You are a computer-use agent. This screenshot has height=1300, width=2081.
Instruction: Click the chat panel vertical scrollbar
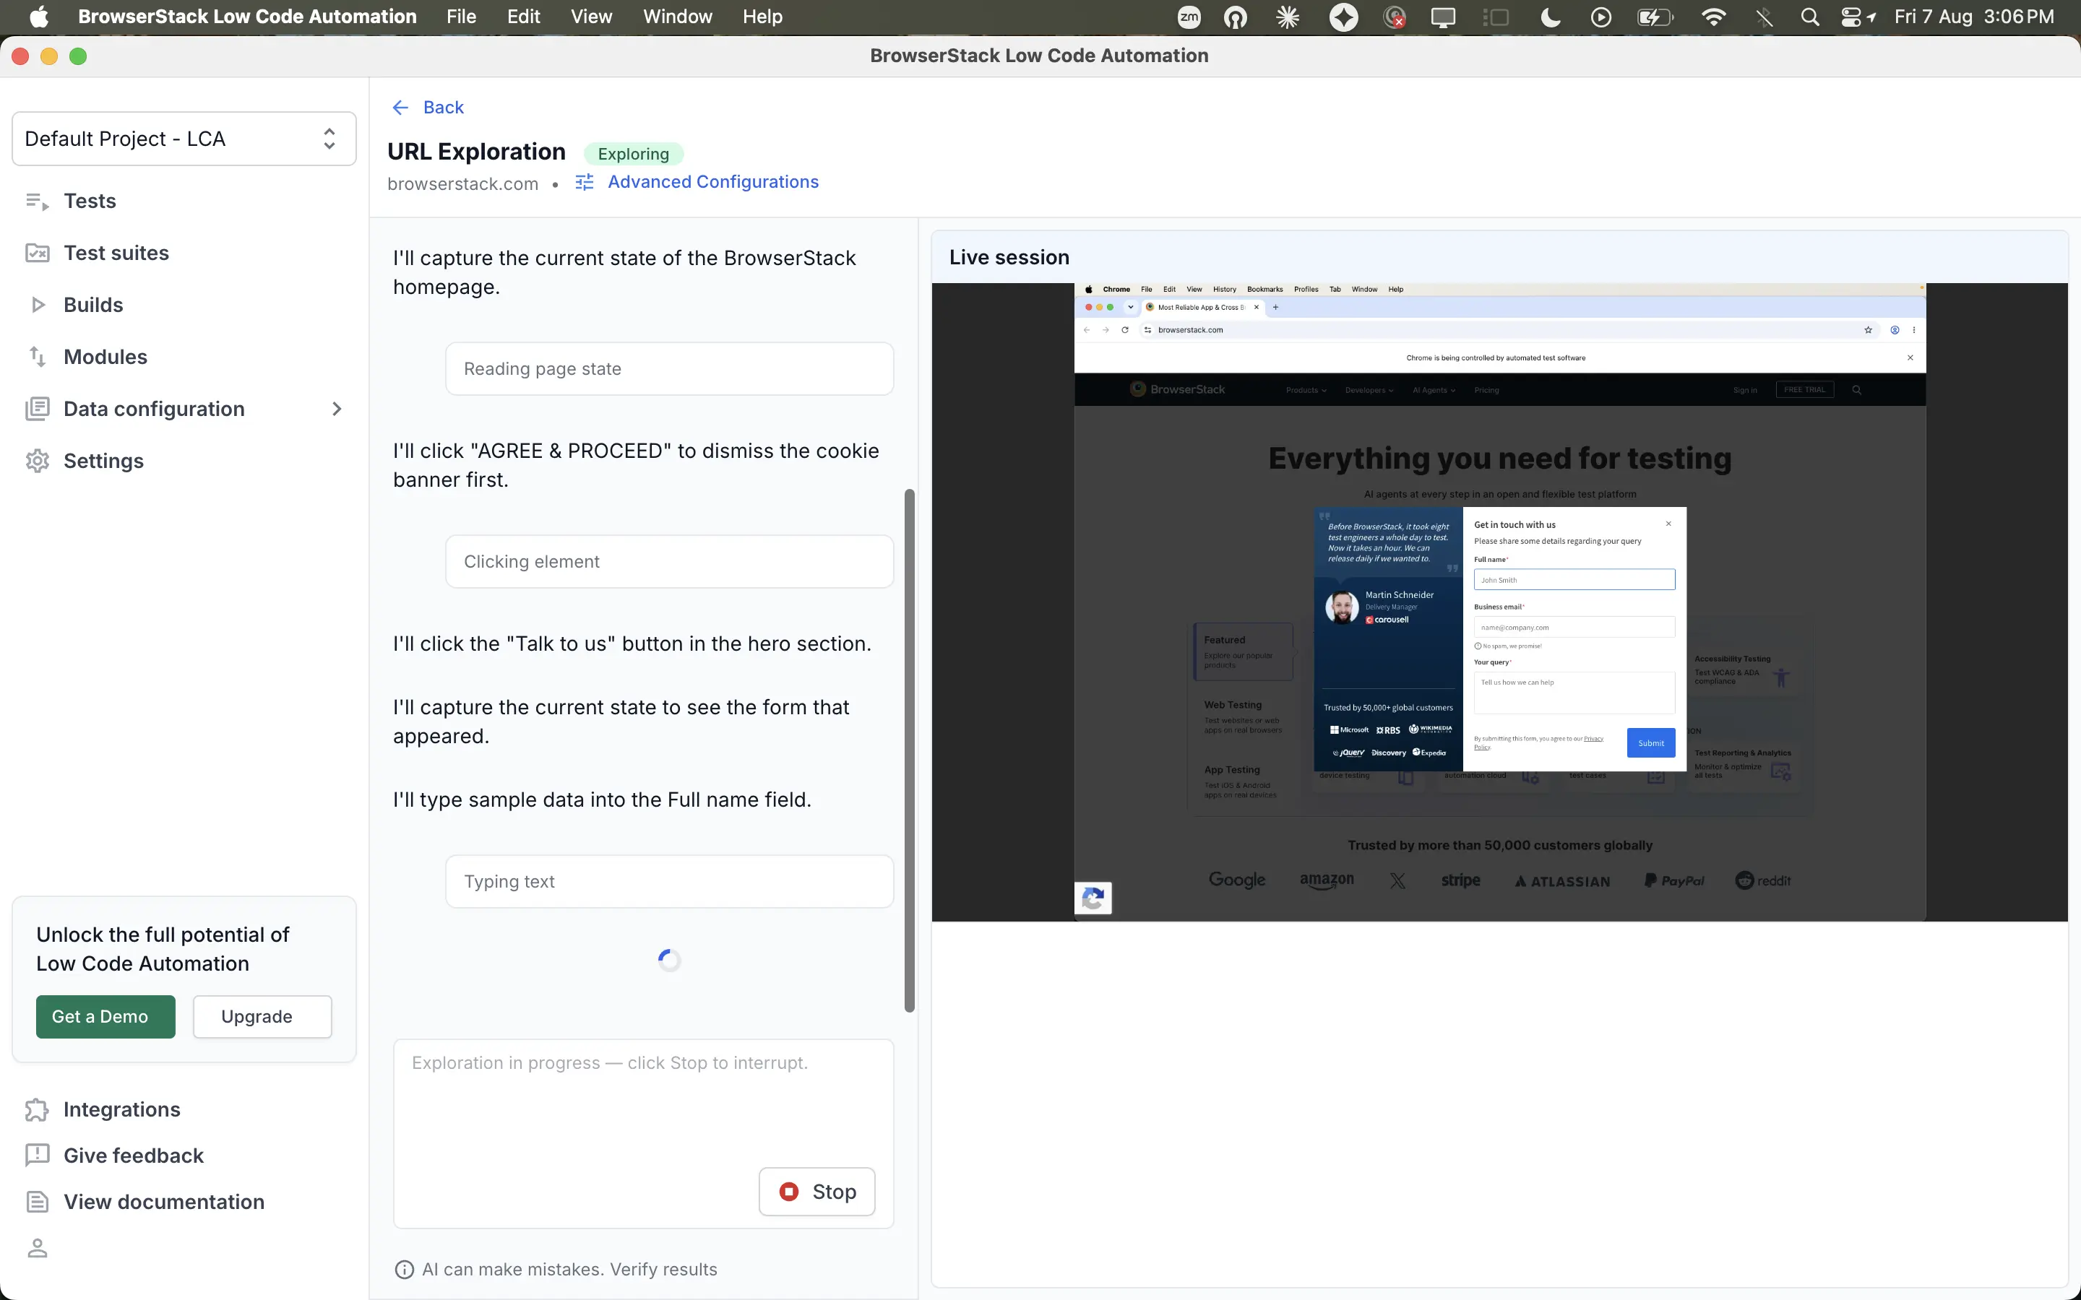click(909, 750)
